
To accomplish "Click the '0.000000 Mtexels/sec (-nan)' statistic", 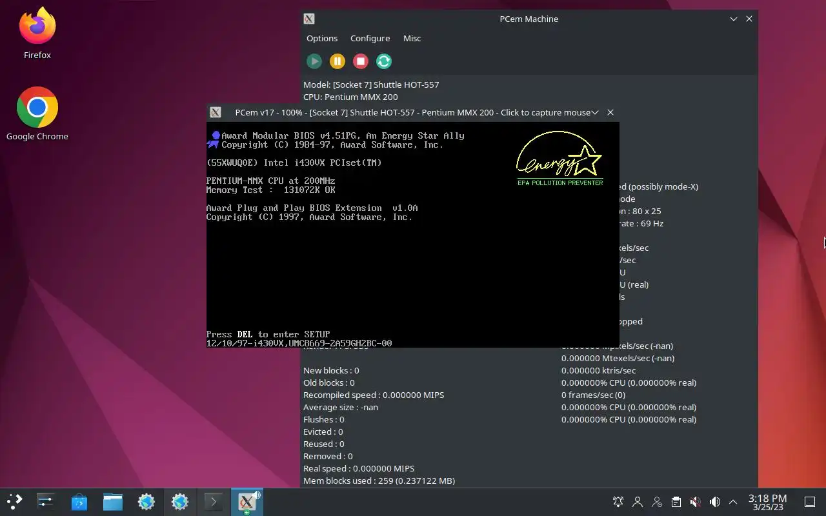I will (618, 358).
